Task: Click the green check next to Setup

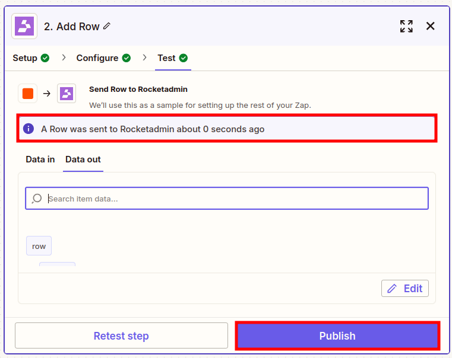Action: click(45, 58)
